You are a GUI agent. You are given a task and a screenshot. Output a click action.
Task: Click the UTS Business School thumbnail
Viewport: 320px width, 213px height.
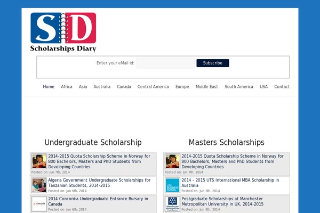(x=172, y=185)
